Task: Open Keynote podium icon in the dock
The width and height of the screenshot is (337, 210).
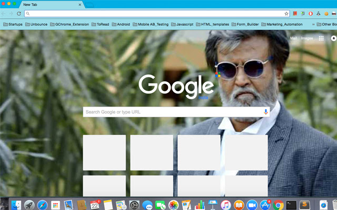Action: (x=213, y=205)
